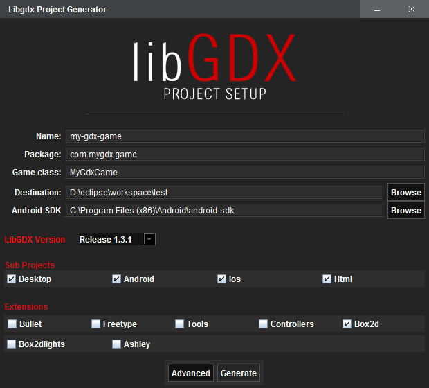Focus the Name field with my-gdx-game
The height and width of the screenshot is (388, 429).
point(245,136)
